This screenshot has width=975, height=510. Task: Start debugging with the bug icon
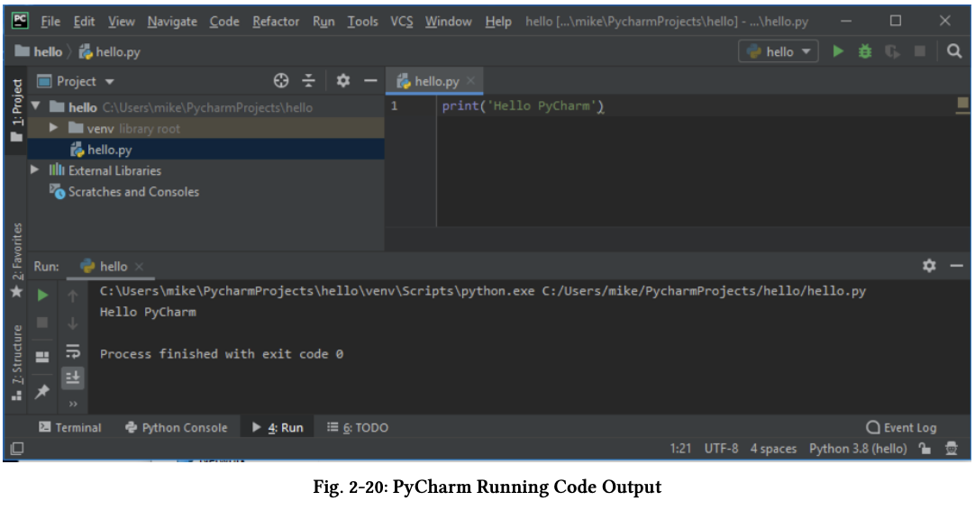click(865, 51)
